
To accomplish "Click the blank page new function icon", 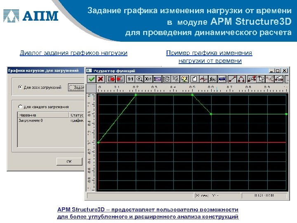I will [195, 79].
